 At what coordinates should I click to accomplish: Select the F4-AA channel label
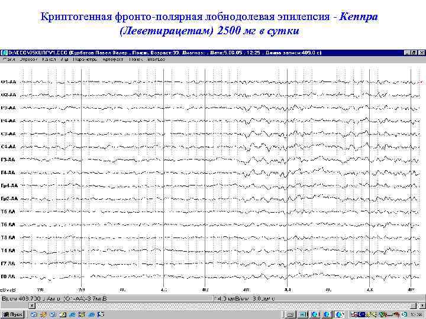[x=8, y=172]
